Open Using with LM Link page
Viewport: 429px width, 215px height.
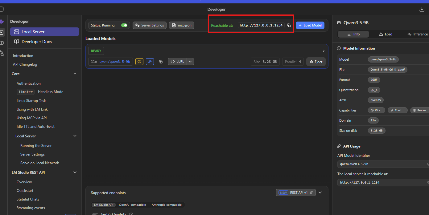pos(32,109)
